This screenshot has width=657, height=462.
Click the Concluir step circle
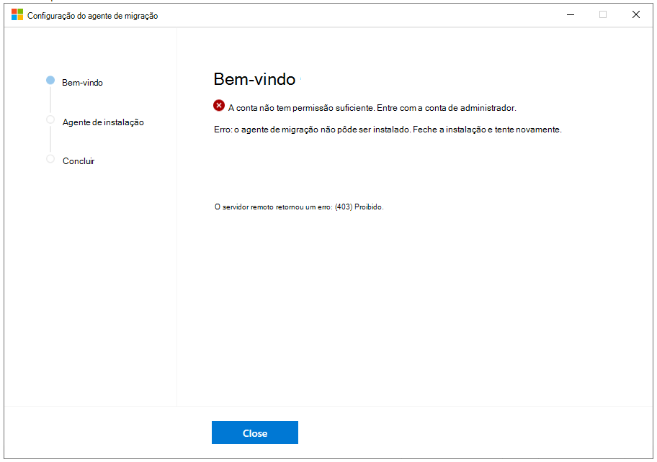tap(50, 159)
